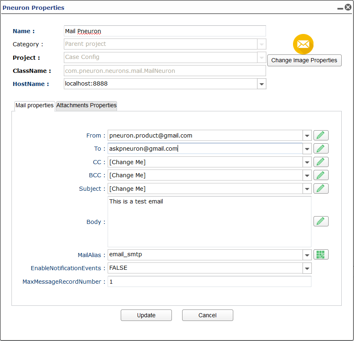The height and width of the screenshot is (341, 354).
Task: Open the EnableNotificationEvents dropdown
Action: (307, 268)
